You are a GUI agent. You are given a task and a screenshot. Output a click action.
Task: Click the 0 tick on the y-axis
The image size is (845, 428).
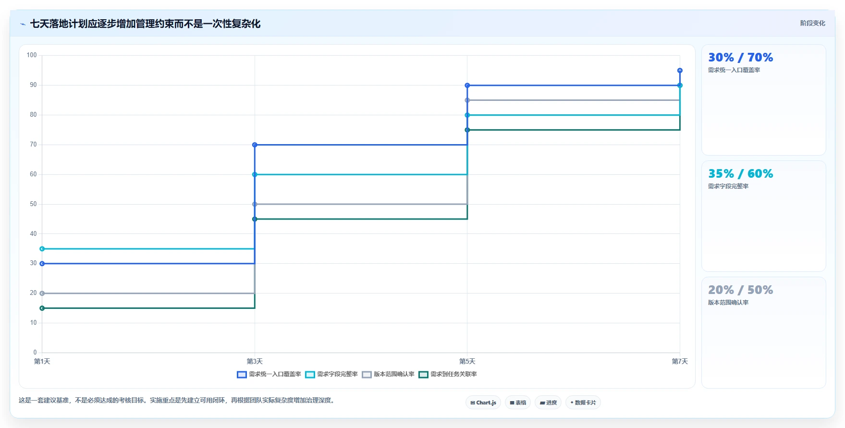point(35,353)
